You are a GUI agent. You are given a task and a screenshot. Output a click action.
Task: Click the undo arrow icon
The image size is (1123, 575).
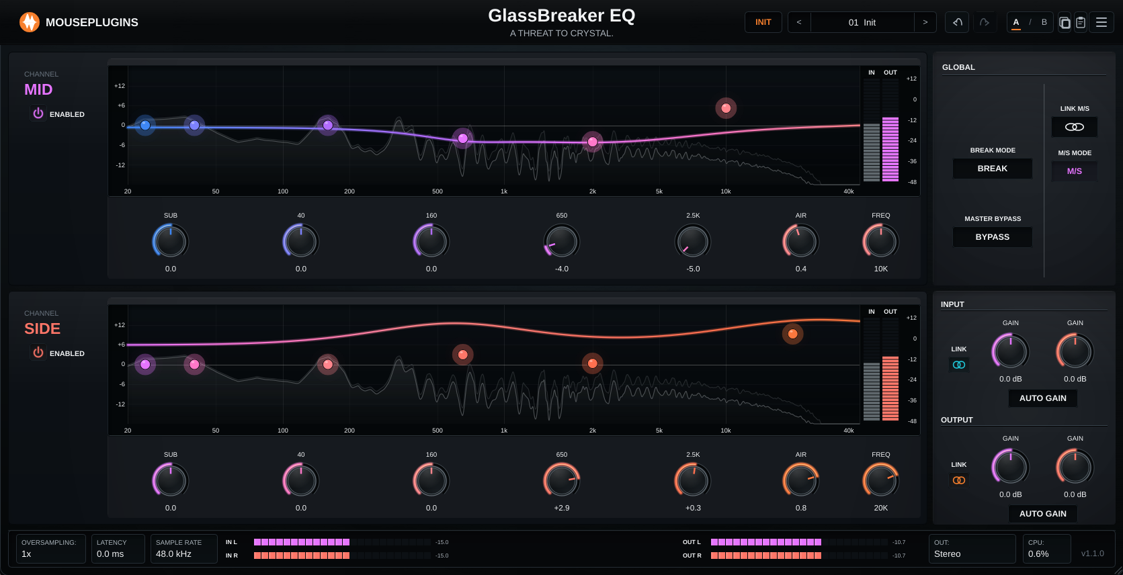tap(957, 22)
